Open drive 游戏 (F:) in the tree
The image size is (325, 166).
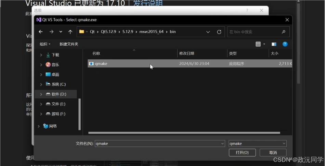click(x=58, y=114)
